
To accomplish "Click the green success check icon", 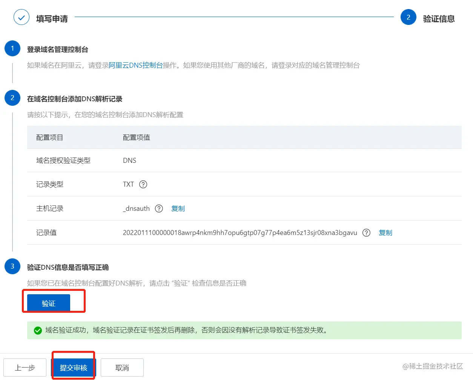I will pos(38,331).
